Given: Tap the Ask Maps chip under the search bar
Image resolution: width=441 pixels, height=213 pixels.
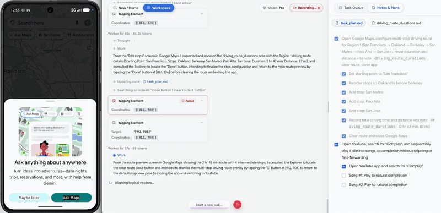Looking at the screenshot, I should pos(21,35).
